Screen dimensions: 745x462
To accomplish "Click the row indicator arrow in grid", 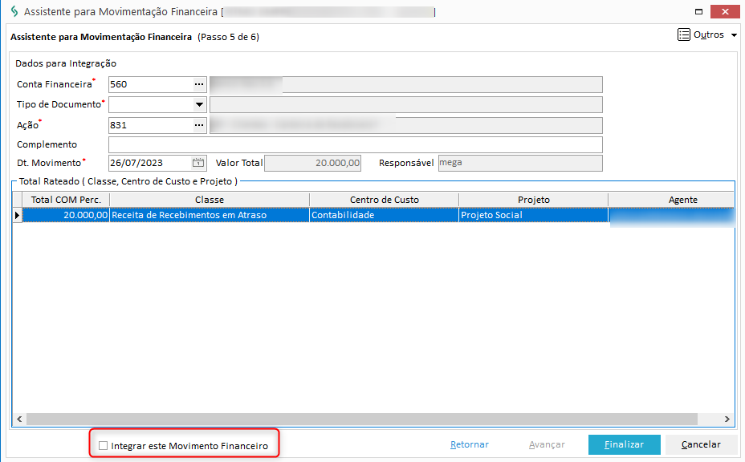I will pyautogui.click(x=17, y=215).
